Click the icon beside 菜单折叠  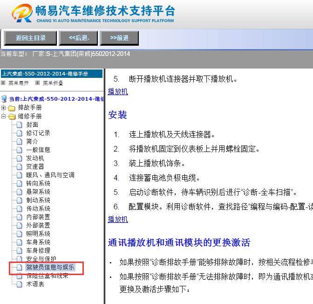(x=37, y=83)
